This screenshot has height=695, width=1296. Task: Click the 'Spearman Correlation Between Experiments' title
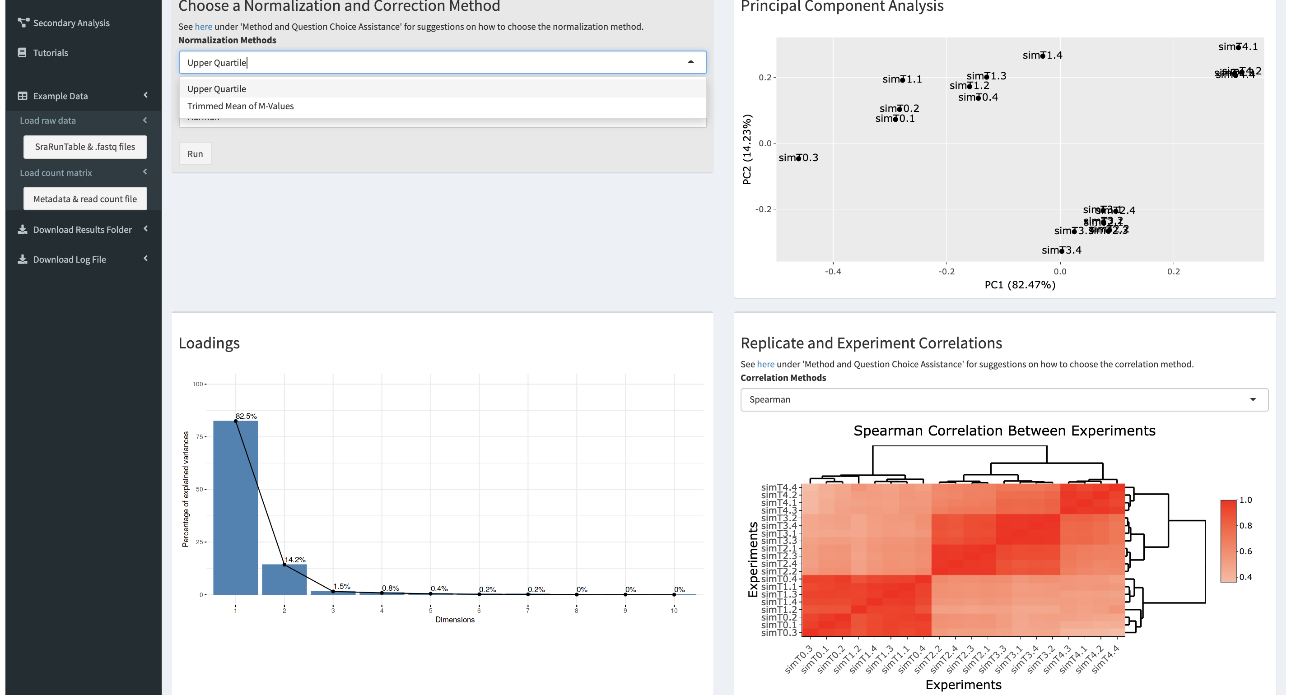[1004, 431]
